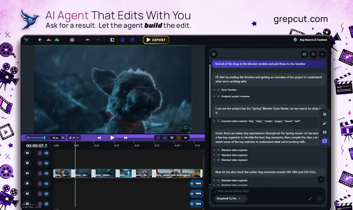Mute the A2 track with eye icon

(46, 194)
